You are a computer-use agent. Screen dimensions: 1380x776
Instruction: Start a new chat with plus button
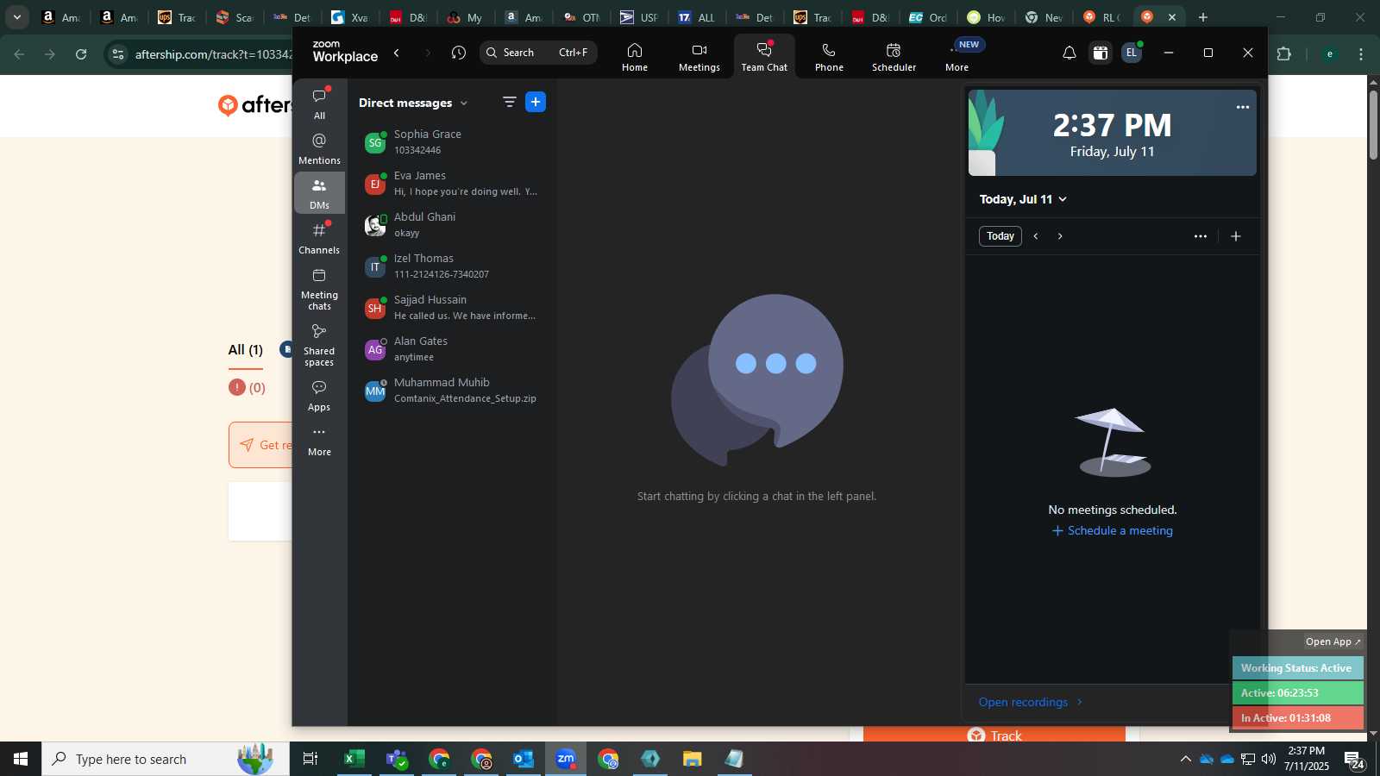click(536, 102)
